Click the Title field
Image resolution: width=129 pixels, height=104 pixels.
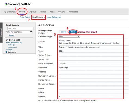click(94, 47)
